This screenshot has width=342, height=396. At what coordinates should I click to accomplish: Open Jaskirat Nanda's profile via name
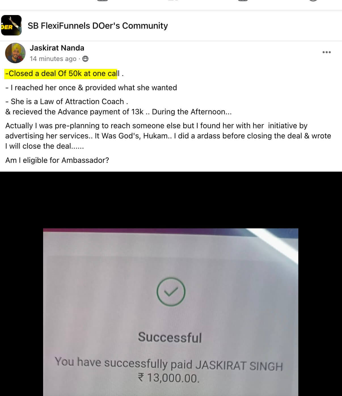57,48
